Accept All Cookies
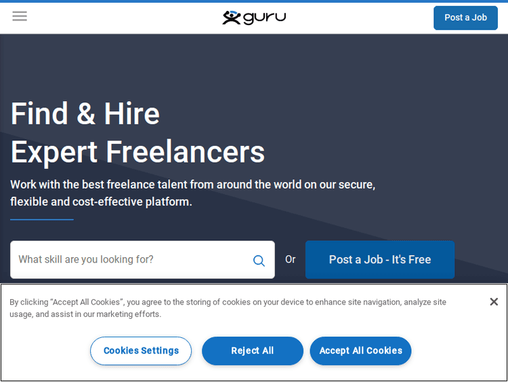 [x=360, y=351]
